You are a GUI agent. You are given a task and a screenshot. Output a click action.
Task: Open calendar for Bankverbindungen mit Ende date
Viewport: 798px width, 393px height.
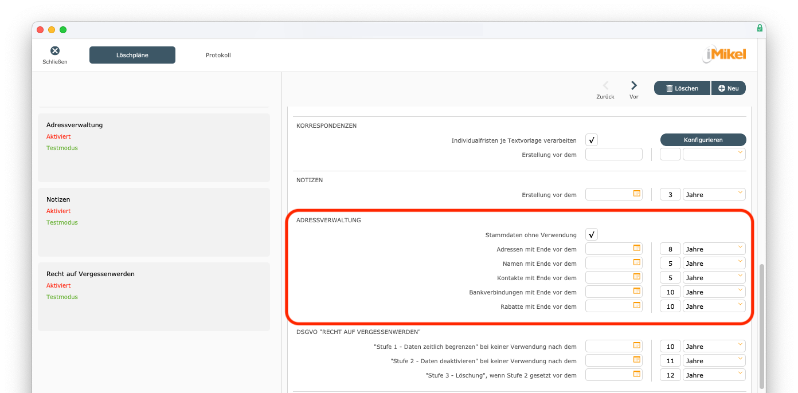click(x=636, y=291)
